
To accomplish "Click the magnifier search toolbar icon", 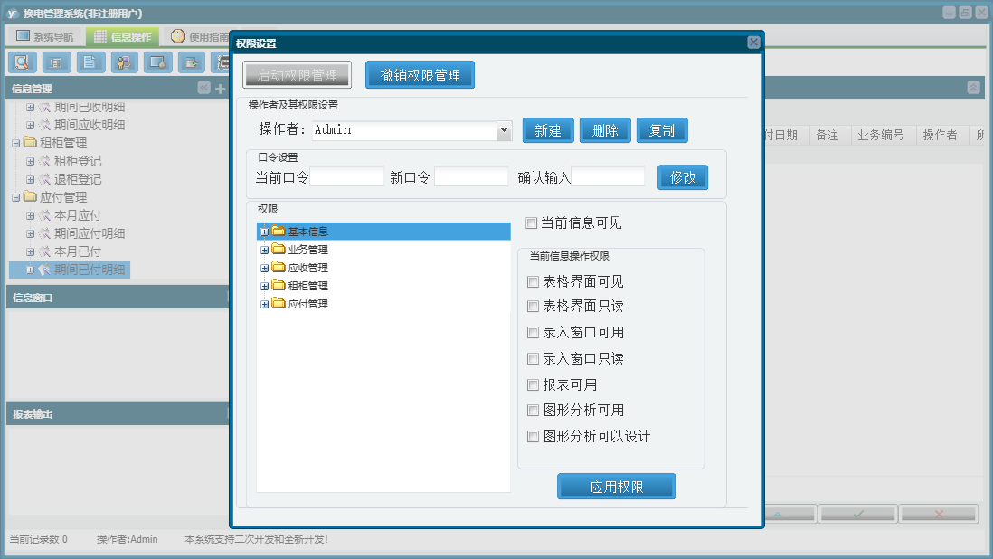I will pyautogui.click(x=23, y=62).
